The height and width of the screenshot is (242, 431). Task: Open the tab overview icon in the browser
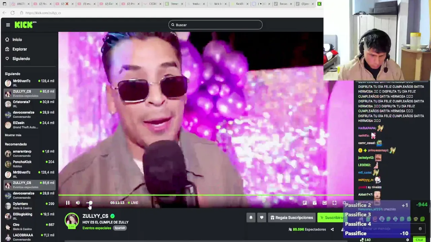[4, 4]
